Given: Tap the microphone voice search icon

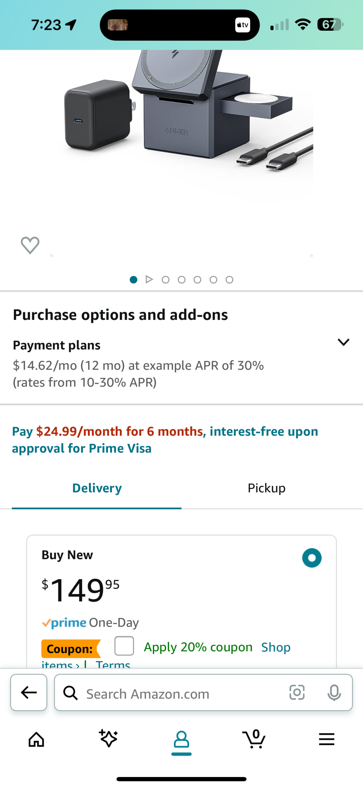Looking at the screenshot, I should 334,692.
